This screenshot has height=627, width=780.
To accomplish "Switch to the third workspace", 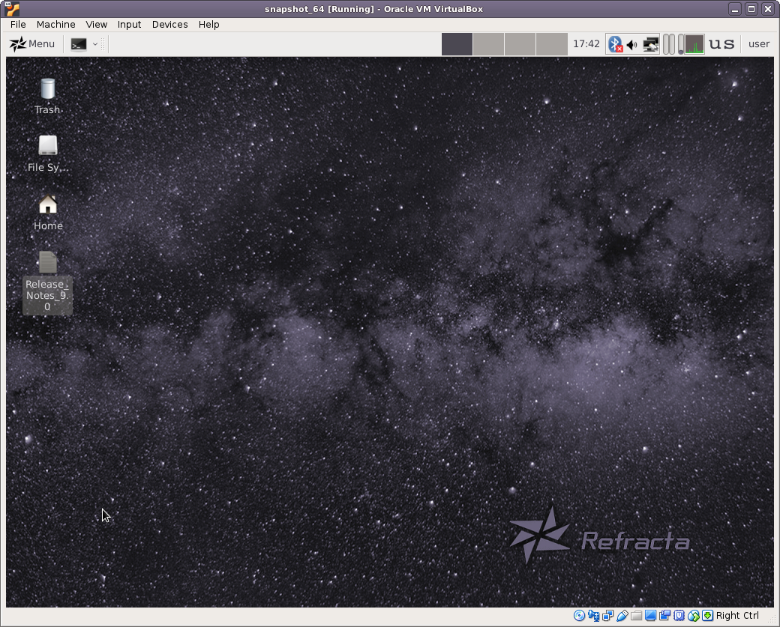I will [x=520, y=44].
